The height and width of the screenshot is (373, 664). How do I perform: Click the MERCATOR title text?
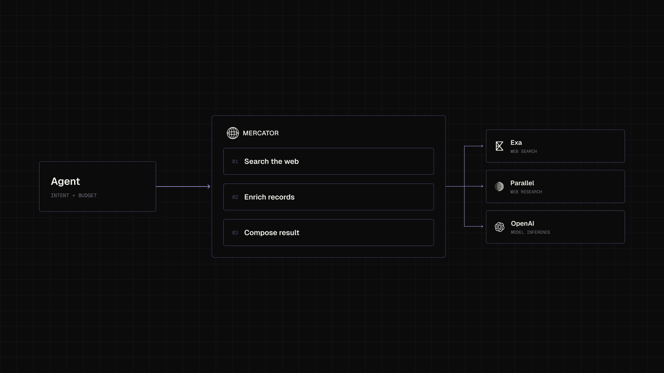261,133
